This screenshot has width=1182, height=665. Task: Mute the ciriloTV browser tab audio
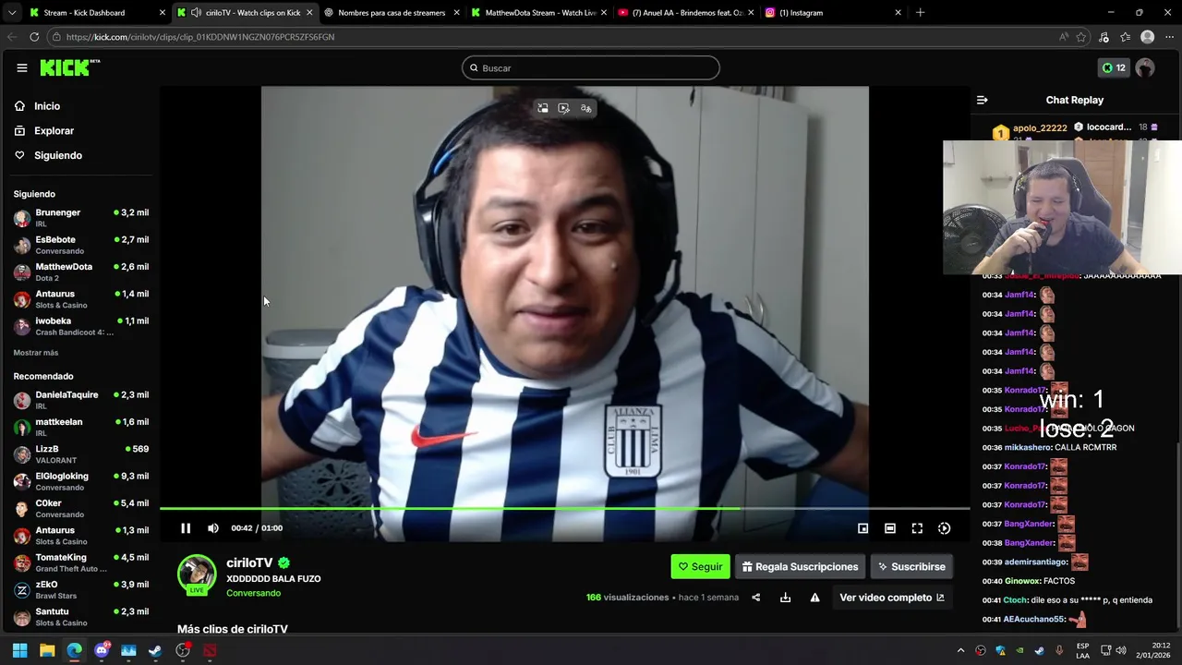tap(196, 13)
